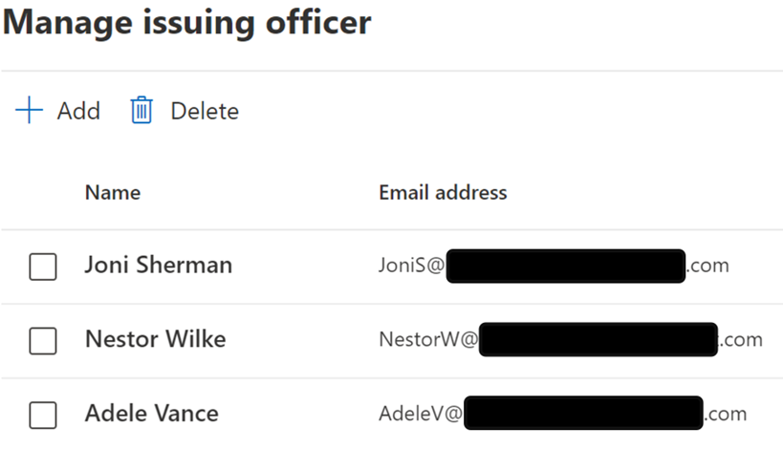Open the Adele Vance name entry
Image resolution: width=783 pixels, height=449 pixels.
pos(152,414)
